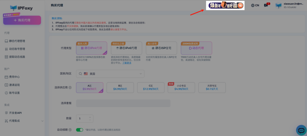Click the 购买代理 purple button

click(x=22, y=20)
